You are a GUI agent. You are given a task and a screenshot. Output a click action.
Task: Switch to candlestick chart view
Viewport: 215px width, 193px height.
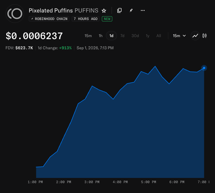click(205, 36)
